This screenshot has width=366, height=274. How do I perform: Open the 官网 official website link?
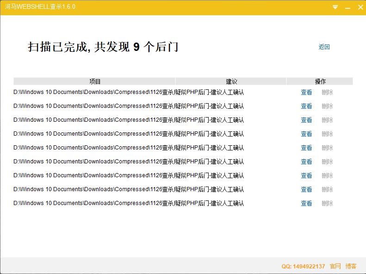(x=335, y=267)
